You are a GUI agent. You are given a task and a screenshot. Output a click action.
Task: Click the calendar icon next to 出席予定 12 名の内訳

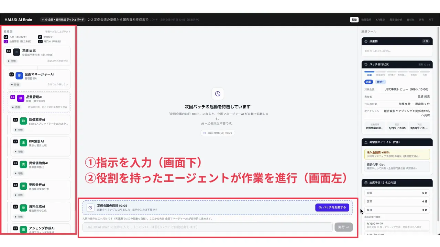366,183
